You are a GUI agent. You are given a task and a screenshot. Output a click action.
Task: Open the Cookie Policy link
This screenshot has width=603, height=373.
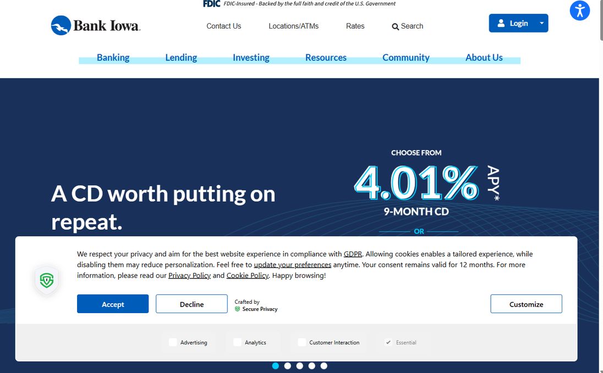coord(247,275)
